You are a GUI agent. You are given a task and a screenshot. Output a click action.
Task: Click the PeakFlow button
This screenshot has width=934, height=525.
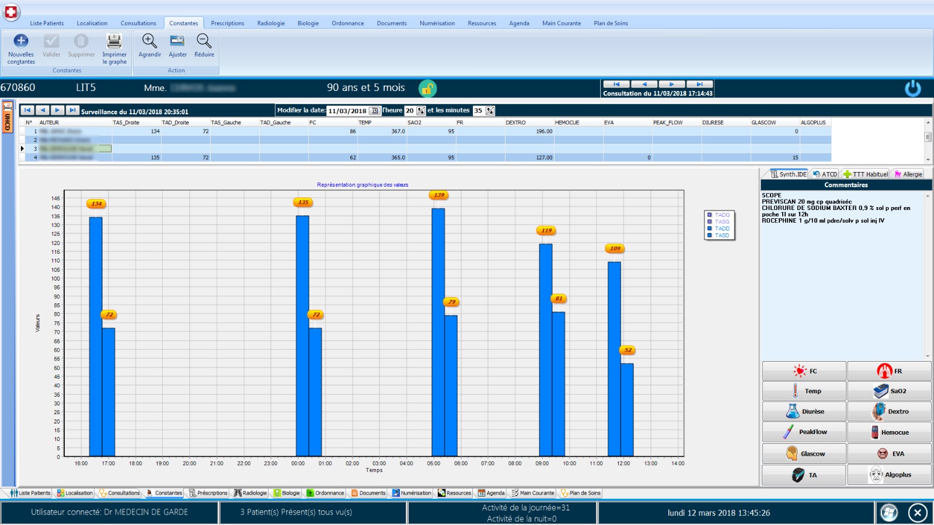[804, 432]
